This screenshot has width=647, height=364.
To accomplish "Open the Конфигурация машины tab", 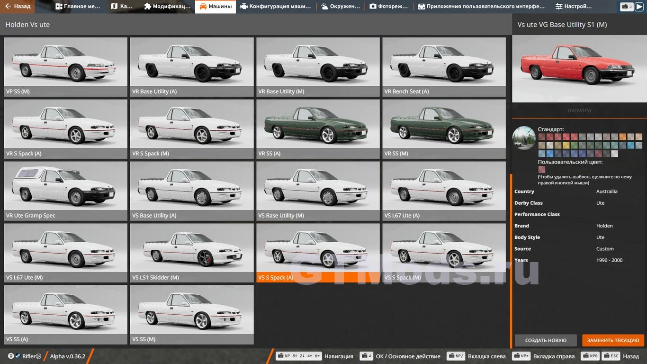I will coord(276,7).
